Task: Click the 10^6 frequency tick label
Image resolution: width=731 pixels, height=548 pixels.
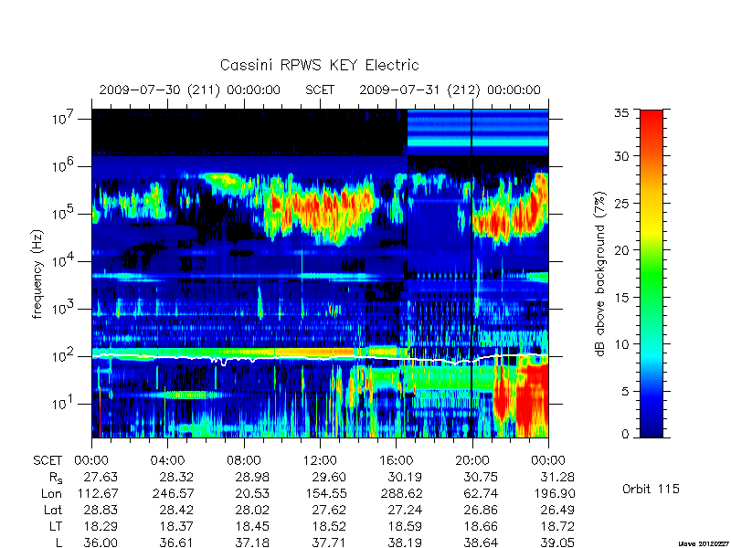Action: (64, 166)
